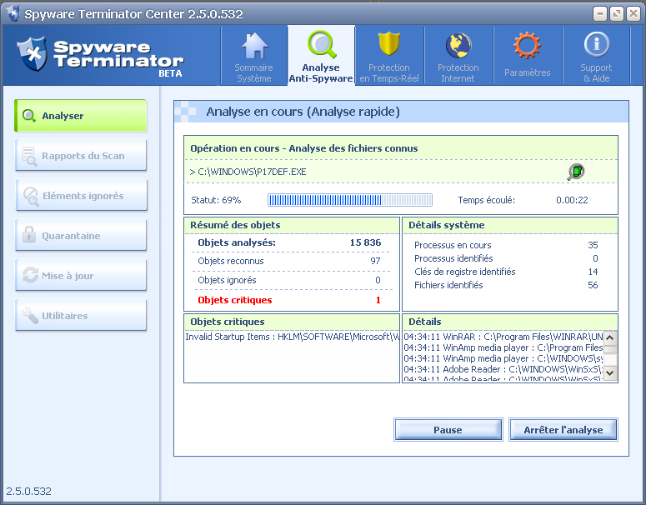Viewport: 646px width, 505px height.
Task: Open Protection Internet globe icon
Action: coord(458,45)
